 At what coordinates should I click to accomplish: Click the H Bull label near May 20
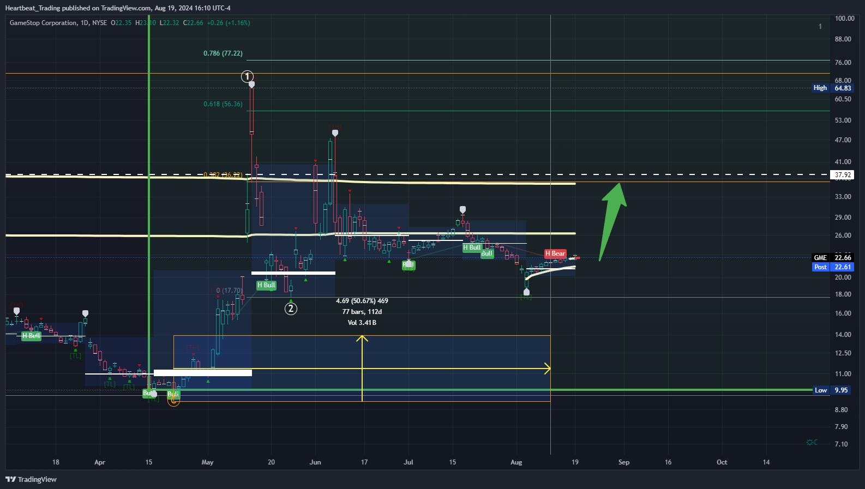266,285
